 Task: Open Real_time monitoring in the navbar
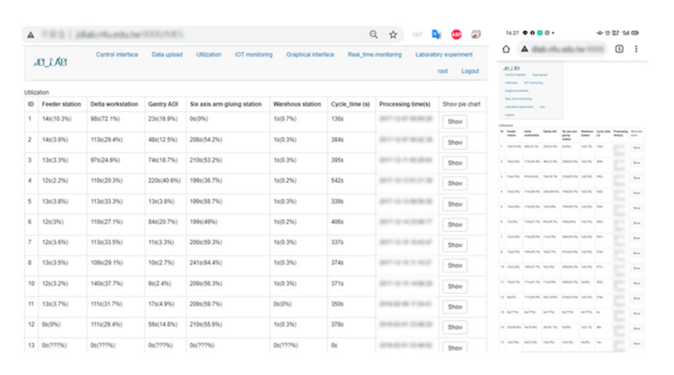tap(375, 55)
